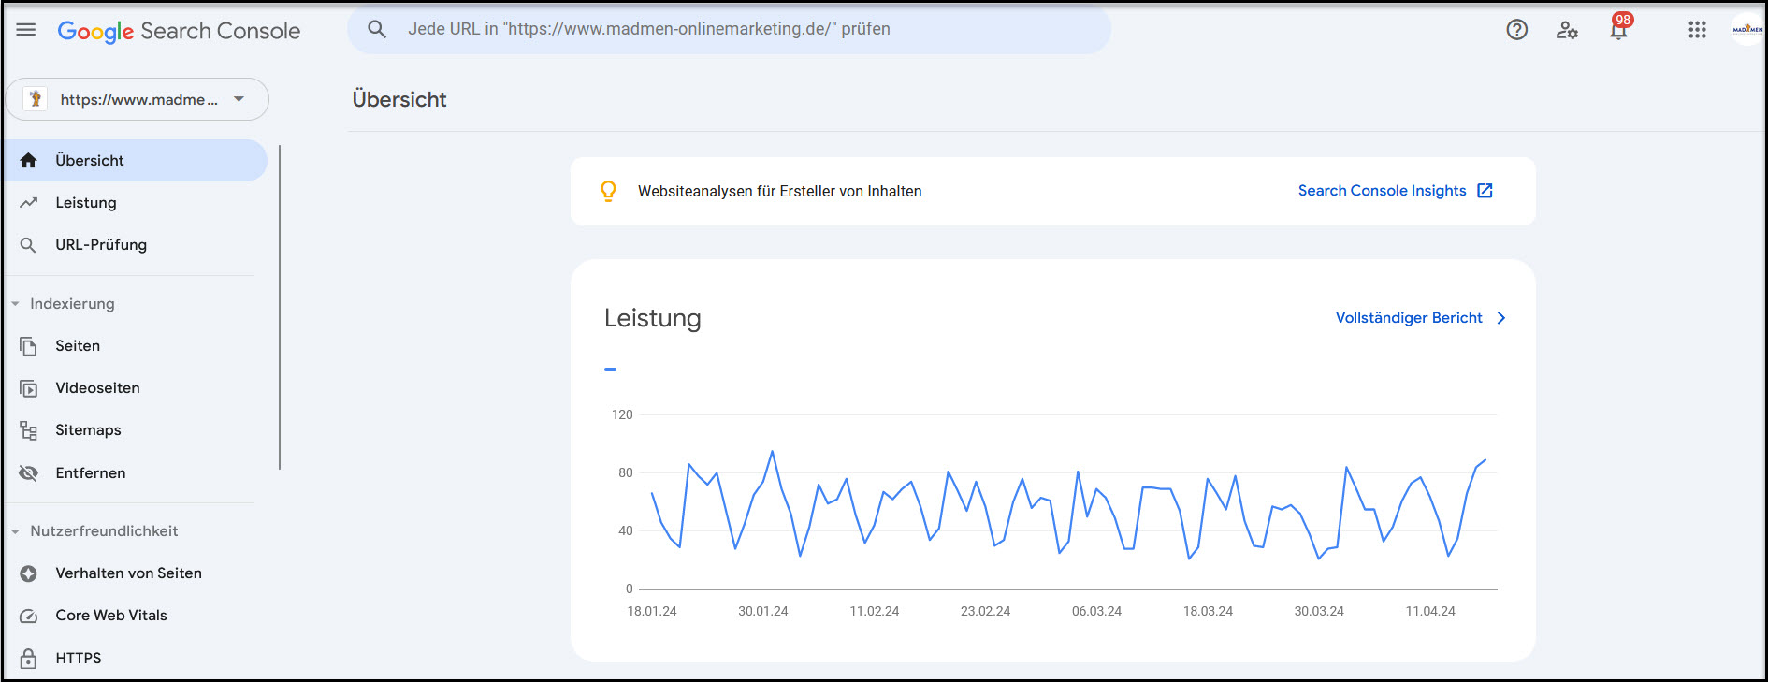Open Seiten report in sidebar
1768x682 pixels.
[78, 346]
